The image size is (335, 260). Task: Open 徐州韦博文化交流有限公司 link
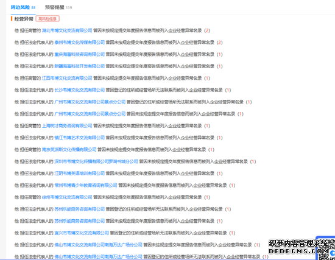point(67,197)
